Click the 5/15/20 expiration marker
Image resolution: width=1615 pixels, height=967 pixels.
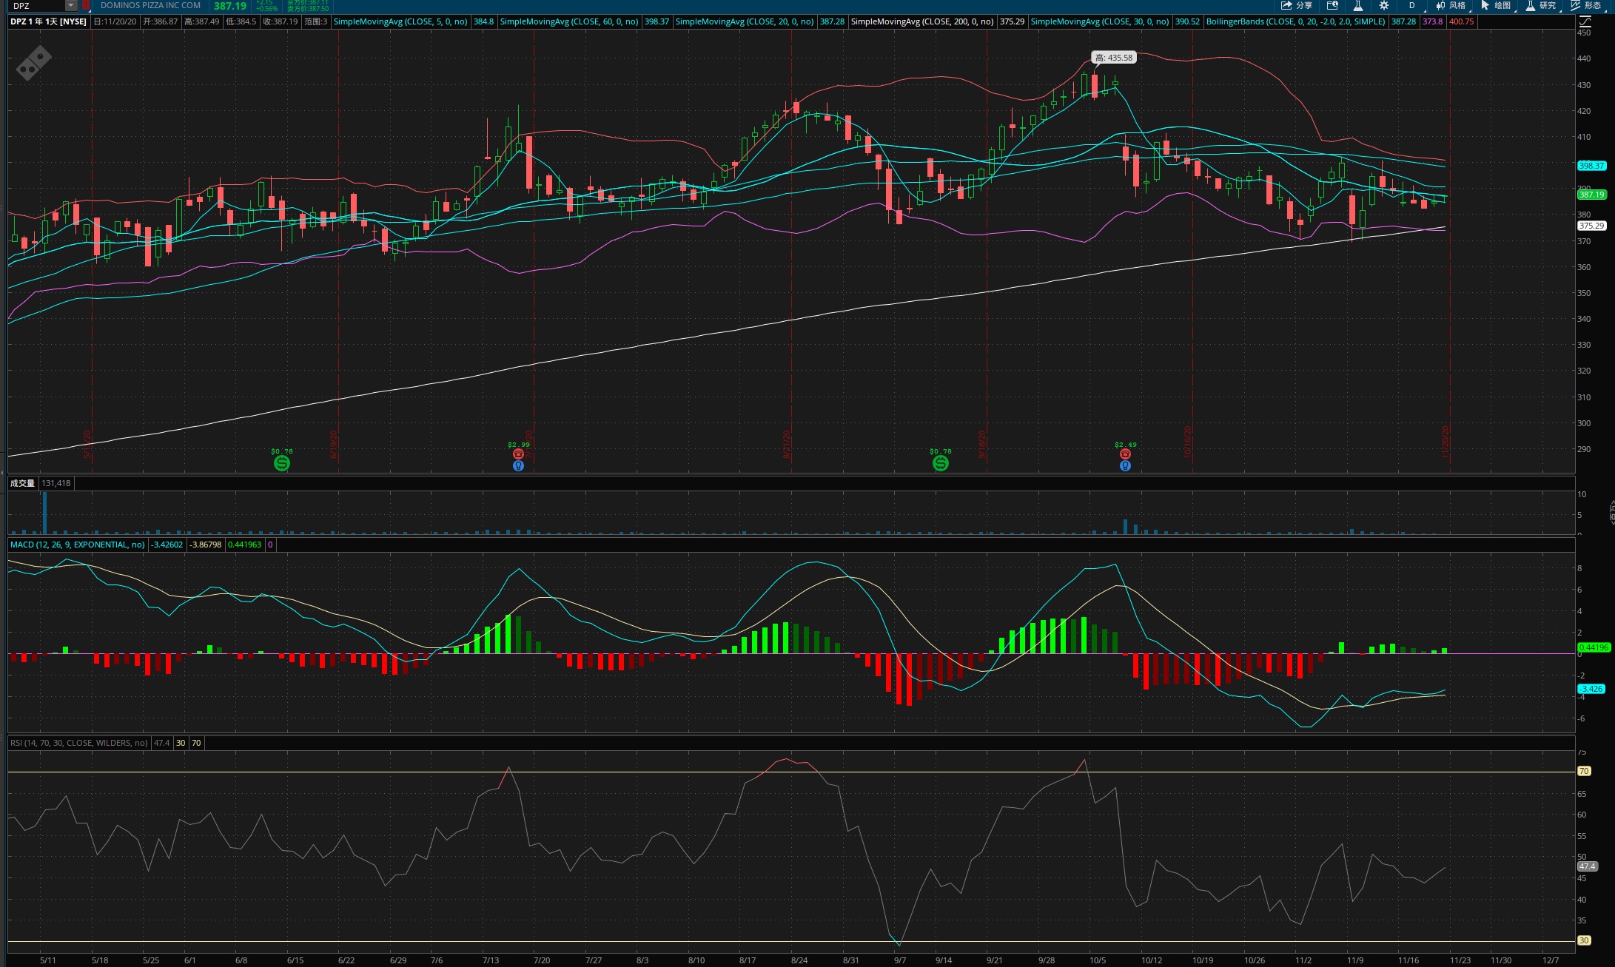(87, 445)
